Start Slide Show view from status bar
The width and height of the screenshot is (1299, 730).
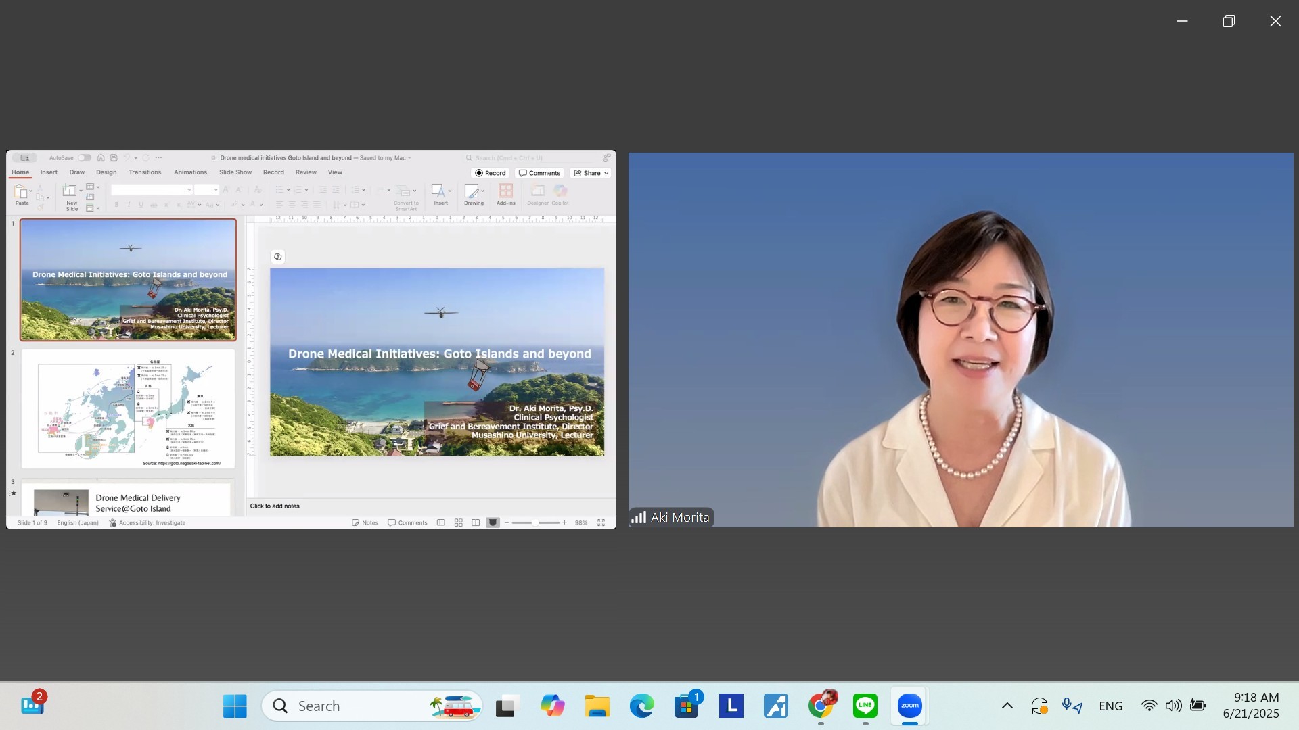(493, 522)
